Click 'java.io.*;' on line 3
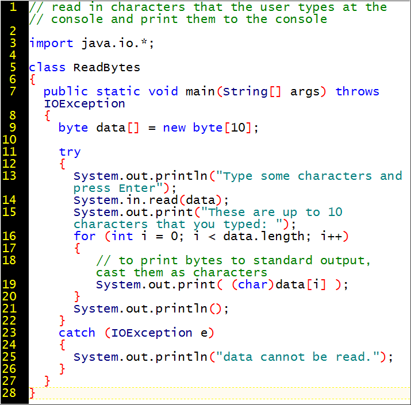Screen dimensions: 411x405 click(x=118, y=44)
